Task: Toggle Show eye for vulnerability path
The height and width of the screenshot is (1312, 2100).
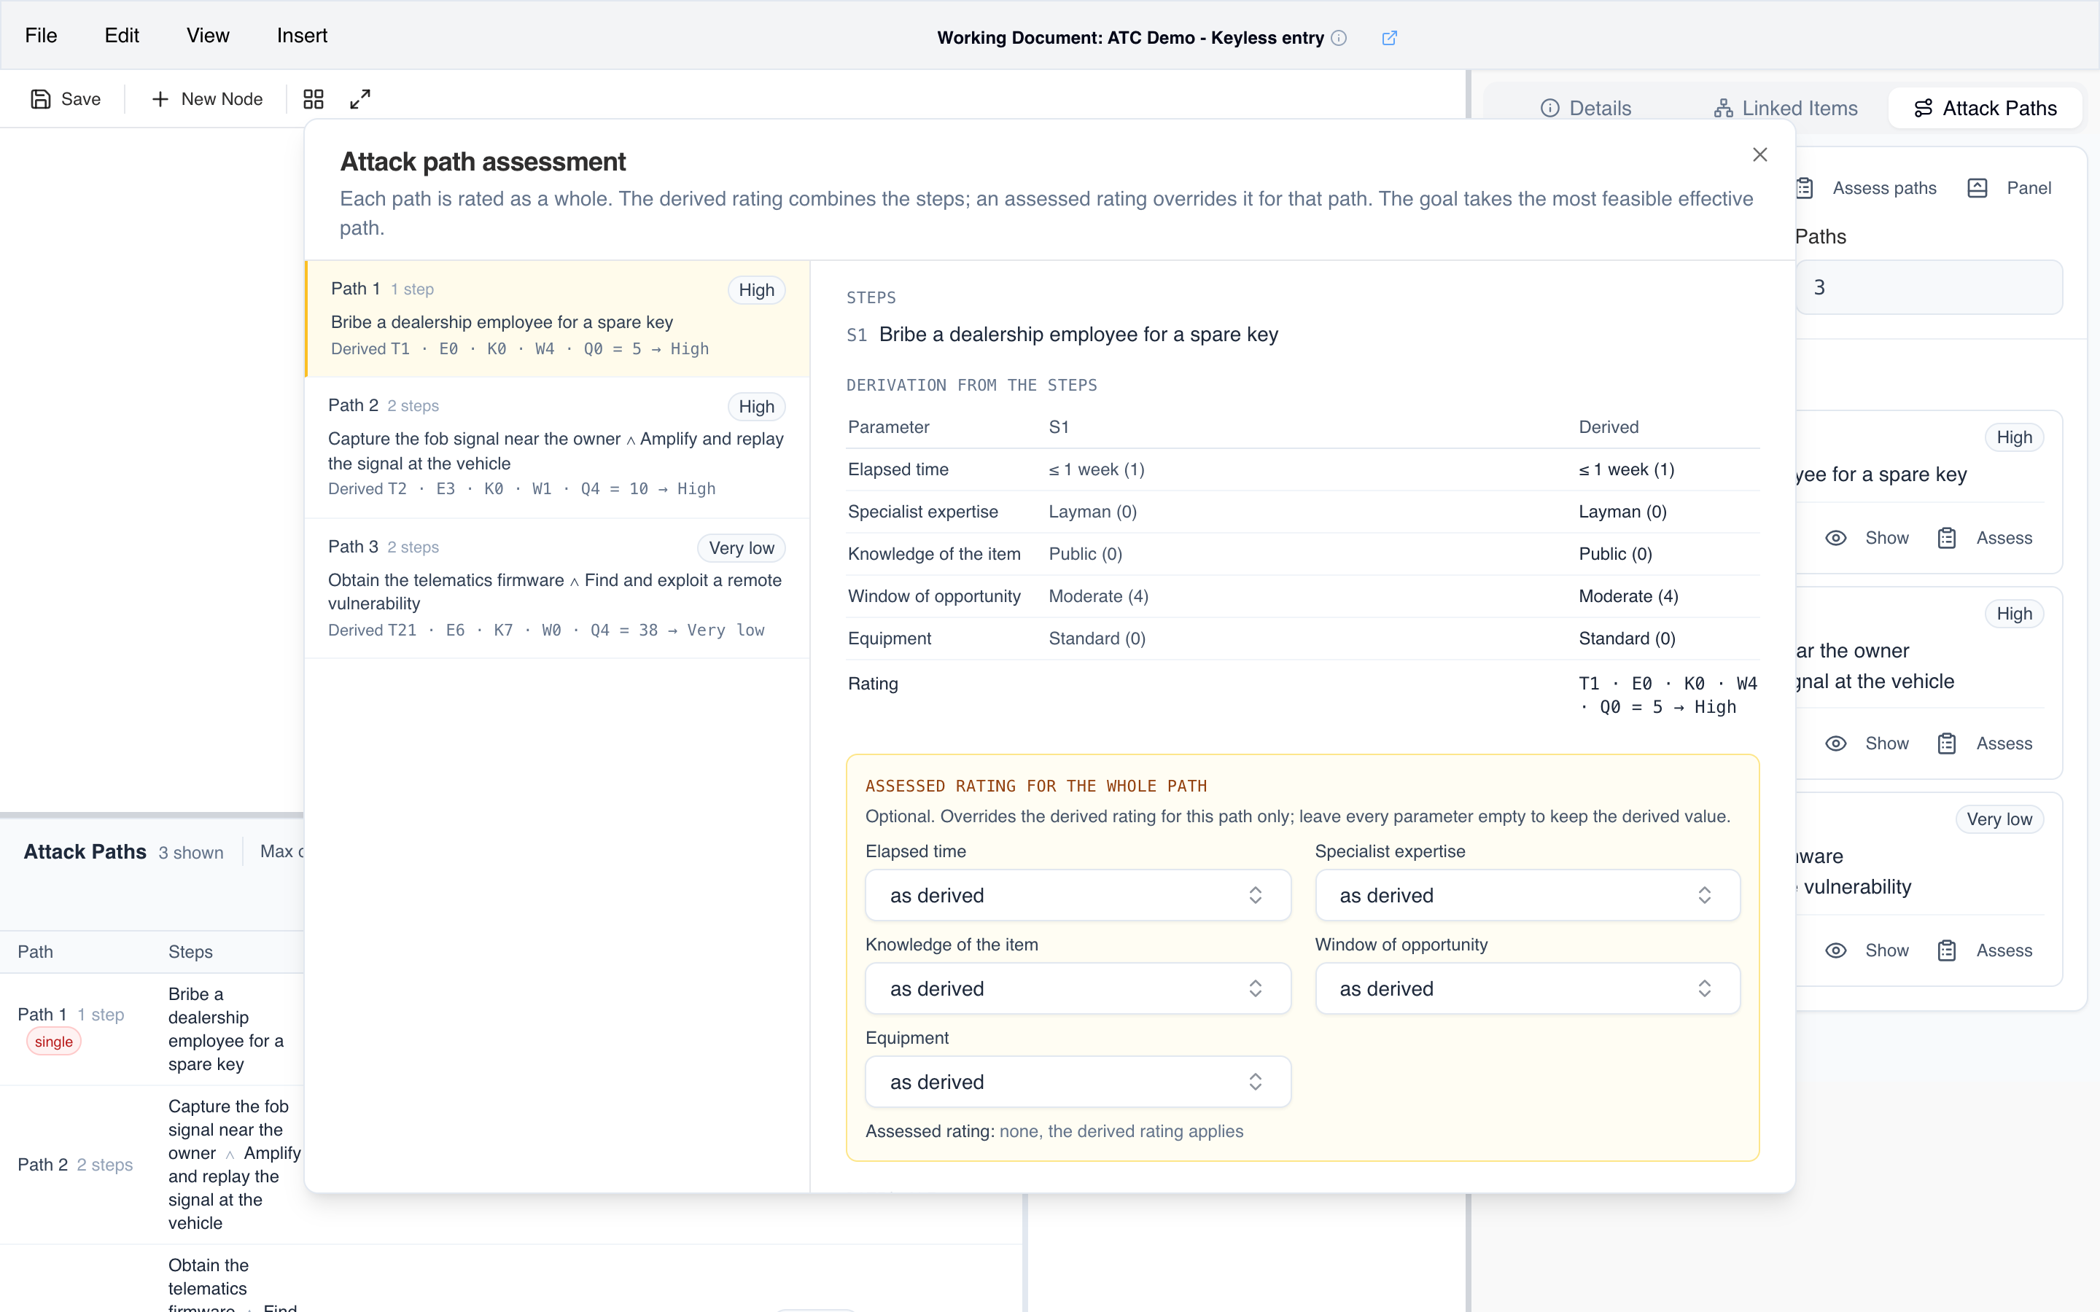Action: tap(1835, 950)
